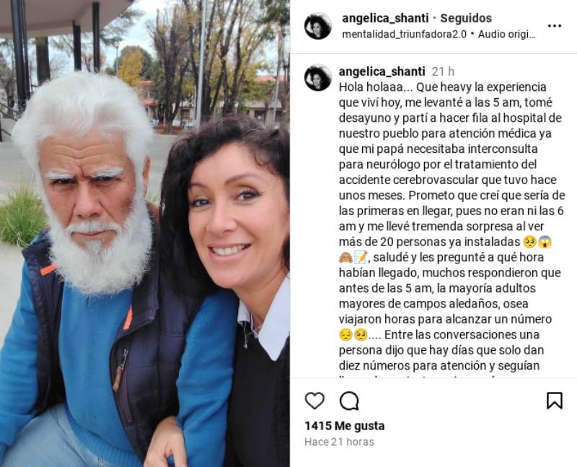Screen dimensions: 577x467
Task: Open comments with the speech bubble icon
Action: pyautogui.click(x=349, y=401)
